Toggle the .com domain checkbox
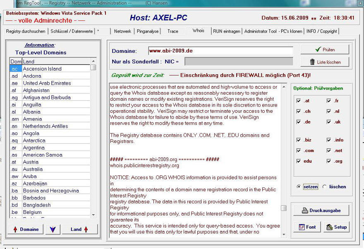Screen dimensions: 364x249 pyautogui.click(x=299, y=151)
